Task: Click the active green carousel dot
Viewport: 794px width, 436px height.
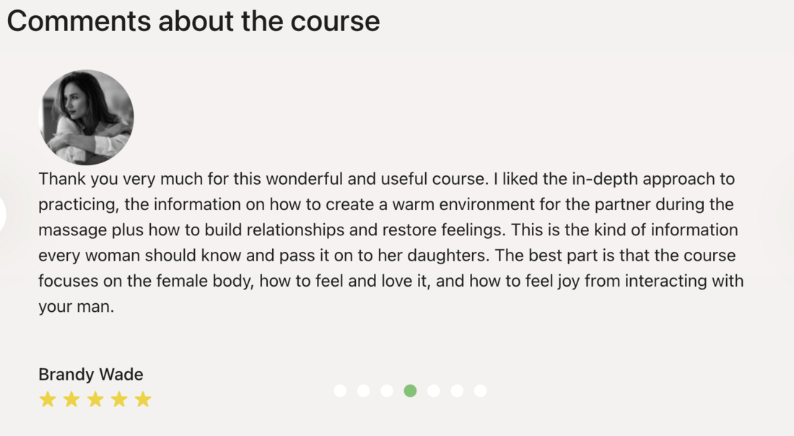Action: click(x=410, y=391)
